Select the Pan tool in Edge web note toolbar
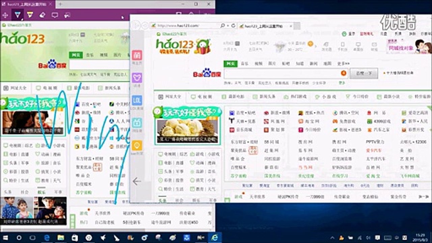 click(5, 15)
